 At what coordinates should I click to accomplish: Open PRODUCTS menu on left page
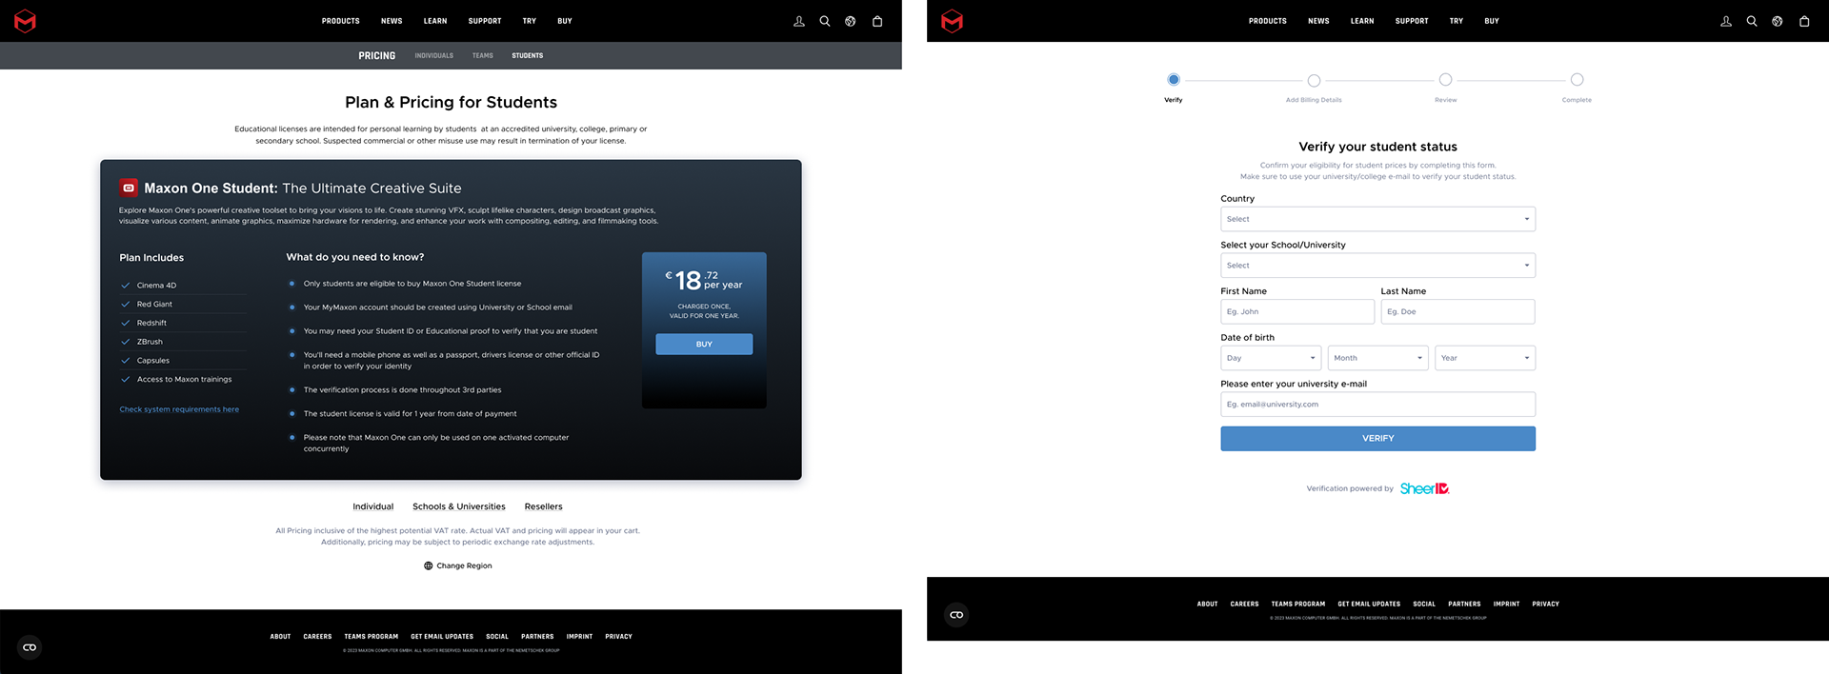click(340, 21)
